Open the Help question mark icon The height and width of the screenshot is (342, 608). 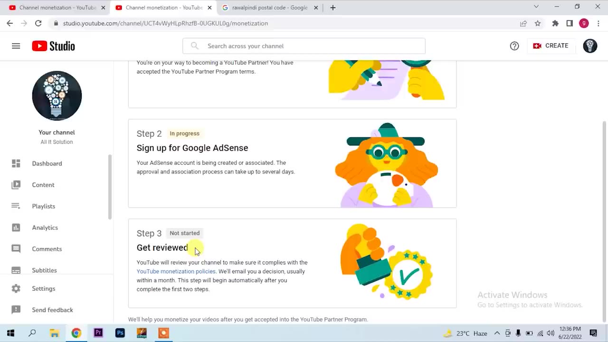[514, 46]
